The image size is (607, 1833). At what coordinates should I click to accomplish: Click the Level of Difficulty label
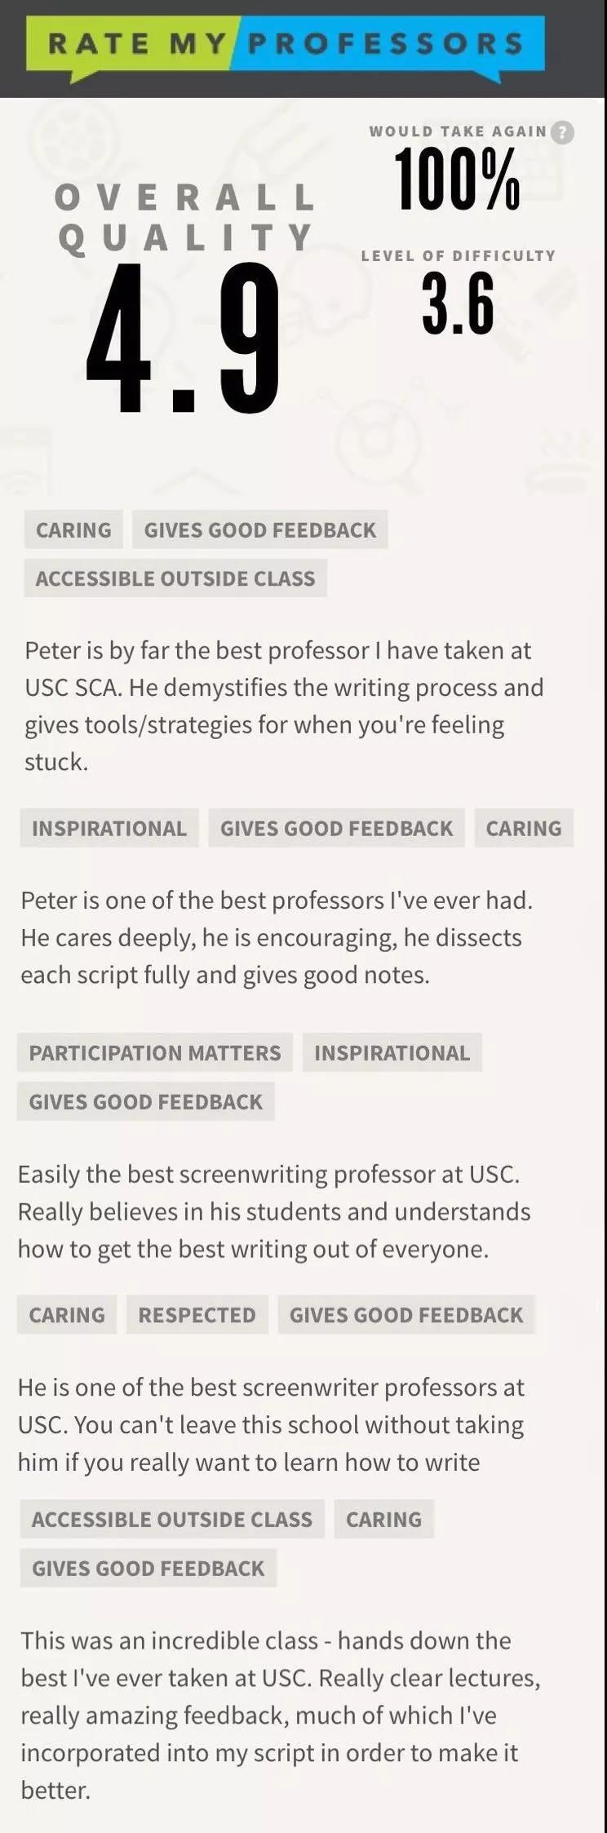click(x=458, y=255)
